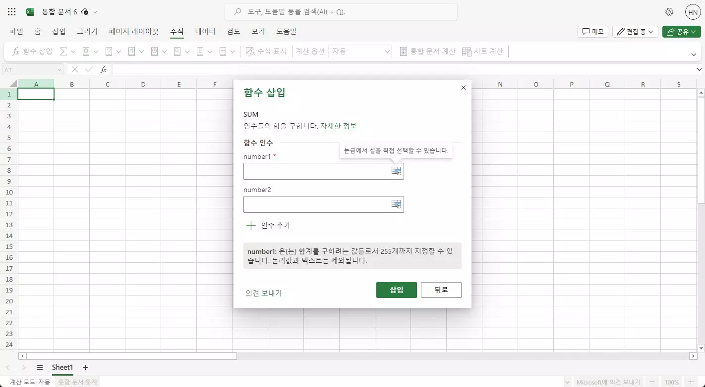Open the 자세한 정보 link
This screenshot has height=387, width=705.
coord(338,126)
